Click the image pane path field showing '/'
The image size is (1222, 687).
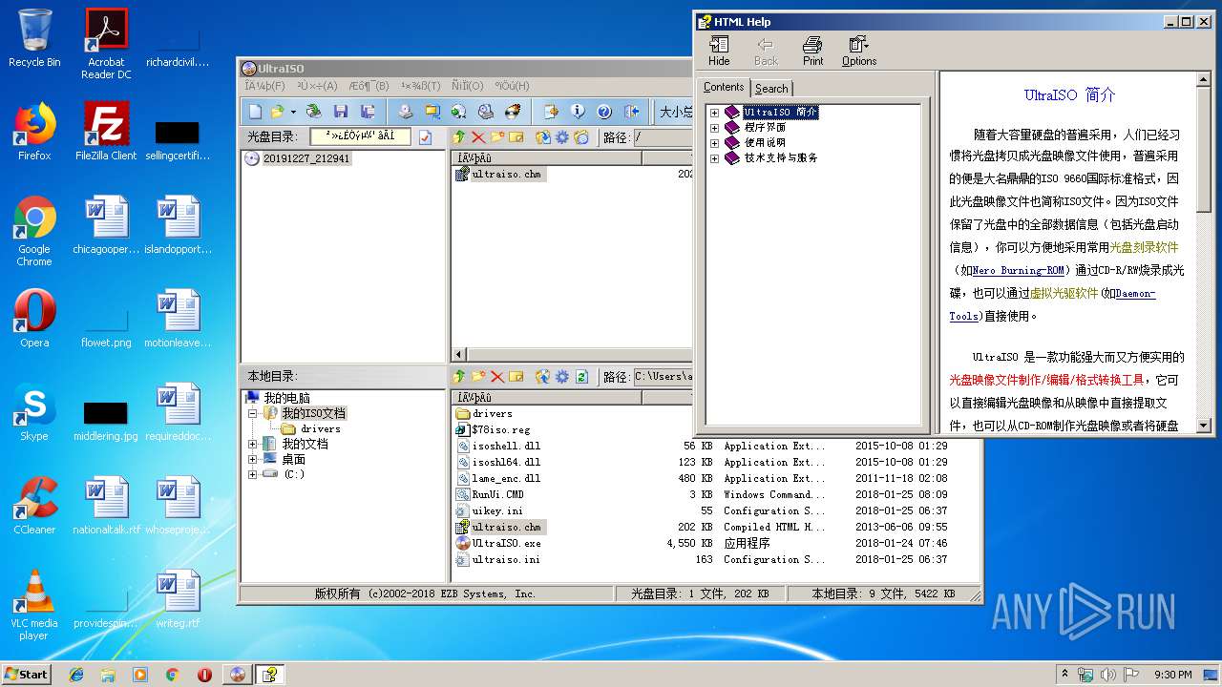click(x=663, y=137)
